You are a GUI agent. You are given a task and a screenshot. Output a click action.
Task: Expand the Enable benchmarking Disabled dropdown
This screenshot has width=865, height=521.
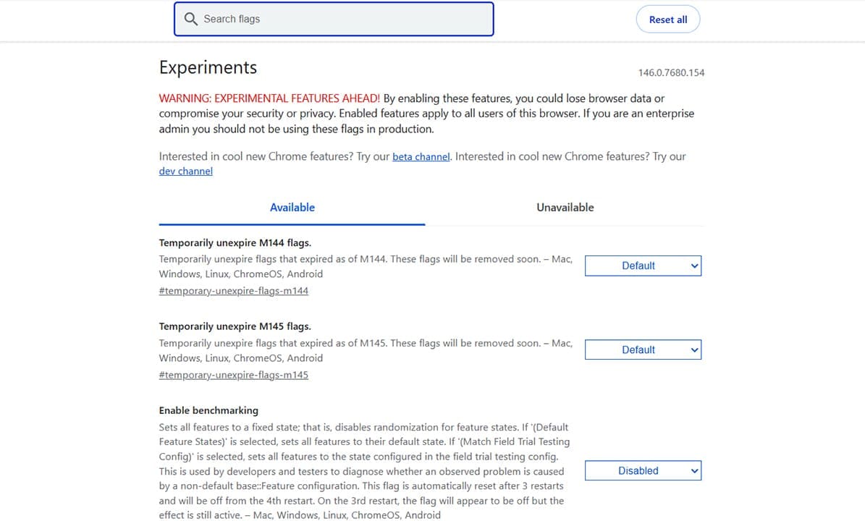click(x=643, y=470)
